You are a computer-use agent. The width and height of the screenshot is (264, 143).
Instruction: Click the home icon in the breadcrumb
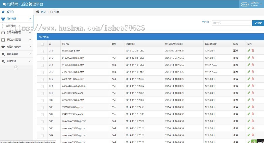(38, 12)
